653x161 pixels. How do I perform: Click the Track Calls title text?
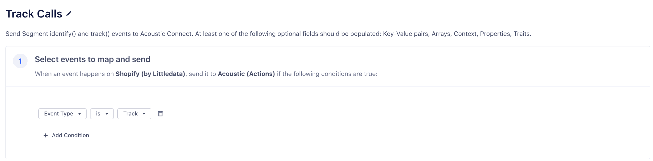click(x=34, y=14)
